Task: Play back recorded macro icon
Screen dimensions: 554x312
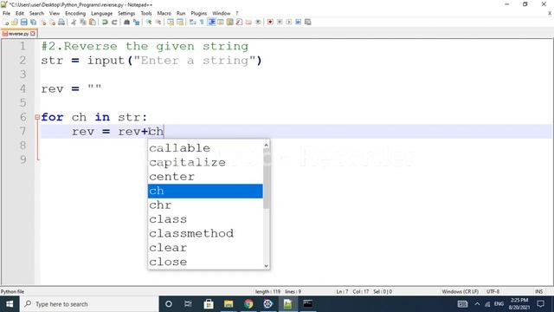Action: [288, 22]
